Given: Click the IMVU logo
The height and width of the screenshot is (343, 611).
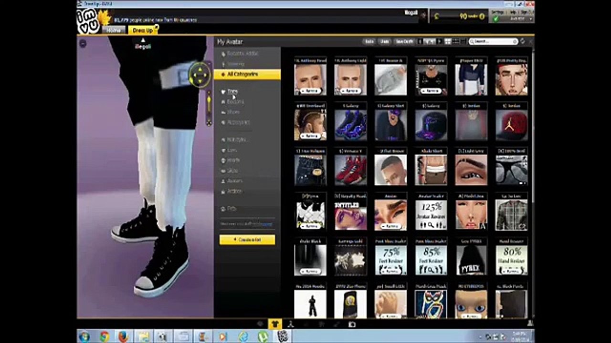Looking at the screenshot, I should 88,21.
